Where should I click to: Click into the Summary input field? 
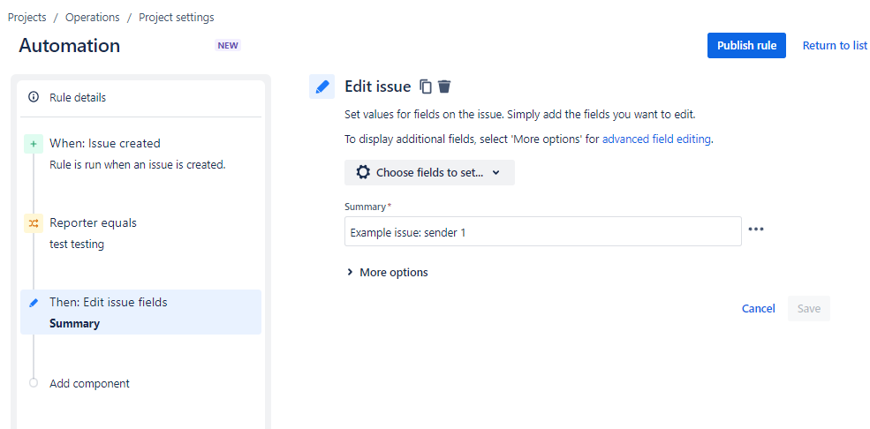542,231
